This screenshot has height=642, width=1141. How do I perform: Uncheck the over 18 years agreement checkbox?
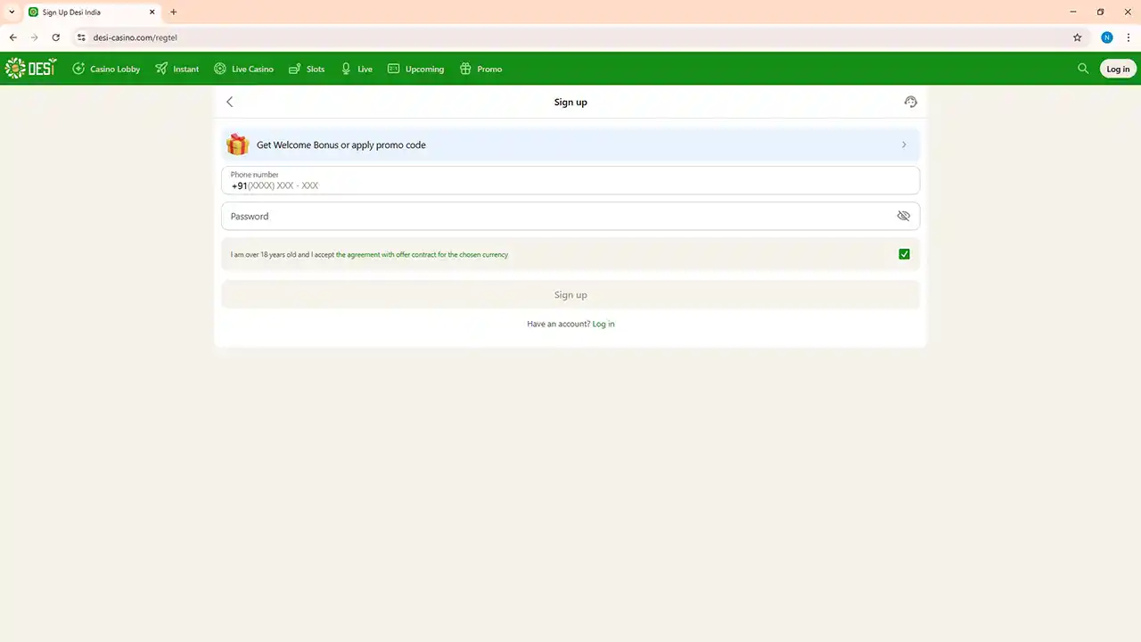coord(904,254)
